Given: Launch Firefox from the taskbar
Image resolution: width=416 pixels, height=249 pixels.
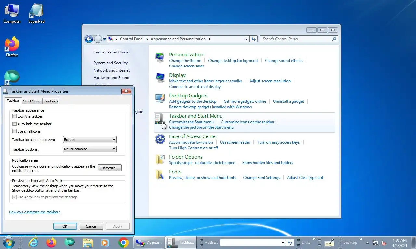Looking at the screenshot, I should click(x=51, y=243).
